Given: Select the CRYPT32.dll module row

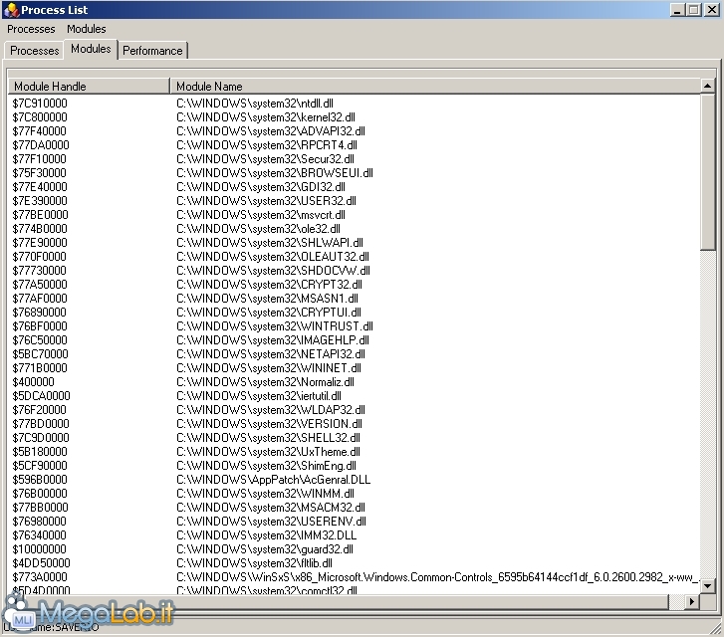Looking at the screenshot, I should 355,285.
